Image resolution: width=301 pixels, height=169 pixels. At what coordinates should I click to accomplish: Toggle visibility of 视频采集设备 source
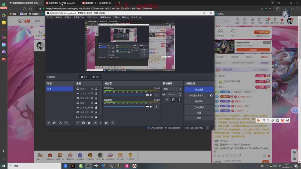[x=92, y=98]
